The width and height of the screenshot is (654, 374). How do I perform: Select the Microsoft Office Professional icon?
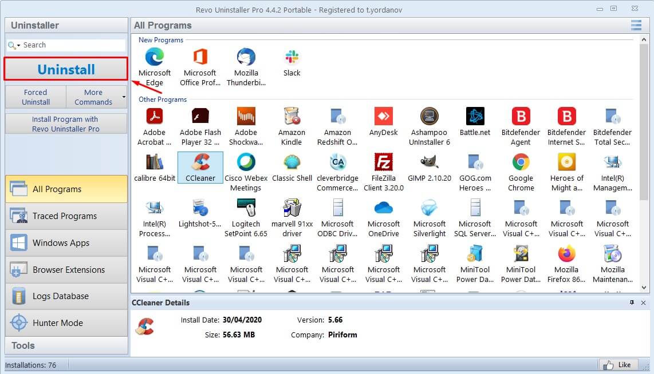(x=200, y=57)
